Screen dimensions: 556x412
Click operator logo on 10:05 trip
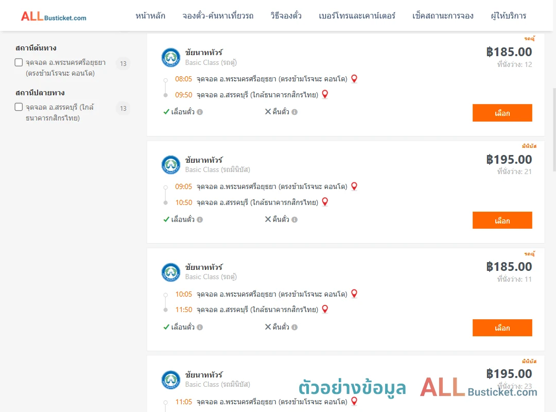coord(171,272)
